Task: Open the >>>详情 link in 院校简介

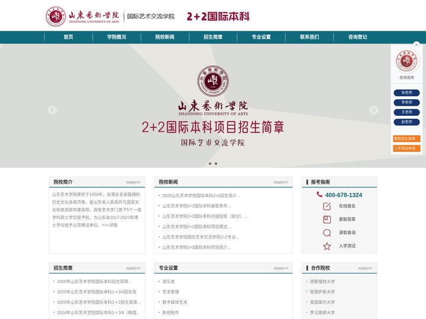Action: tap(109, 225)
